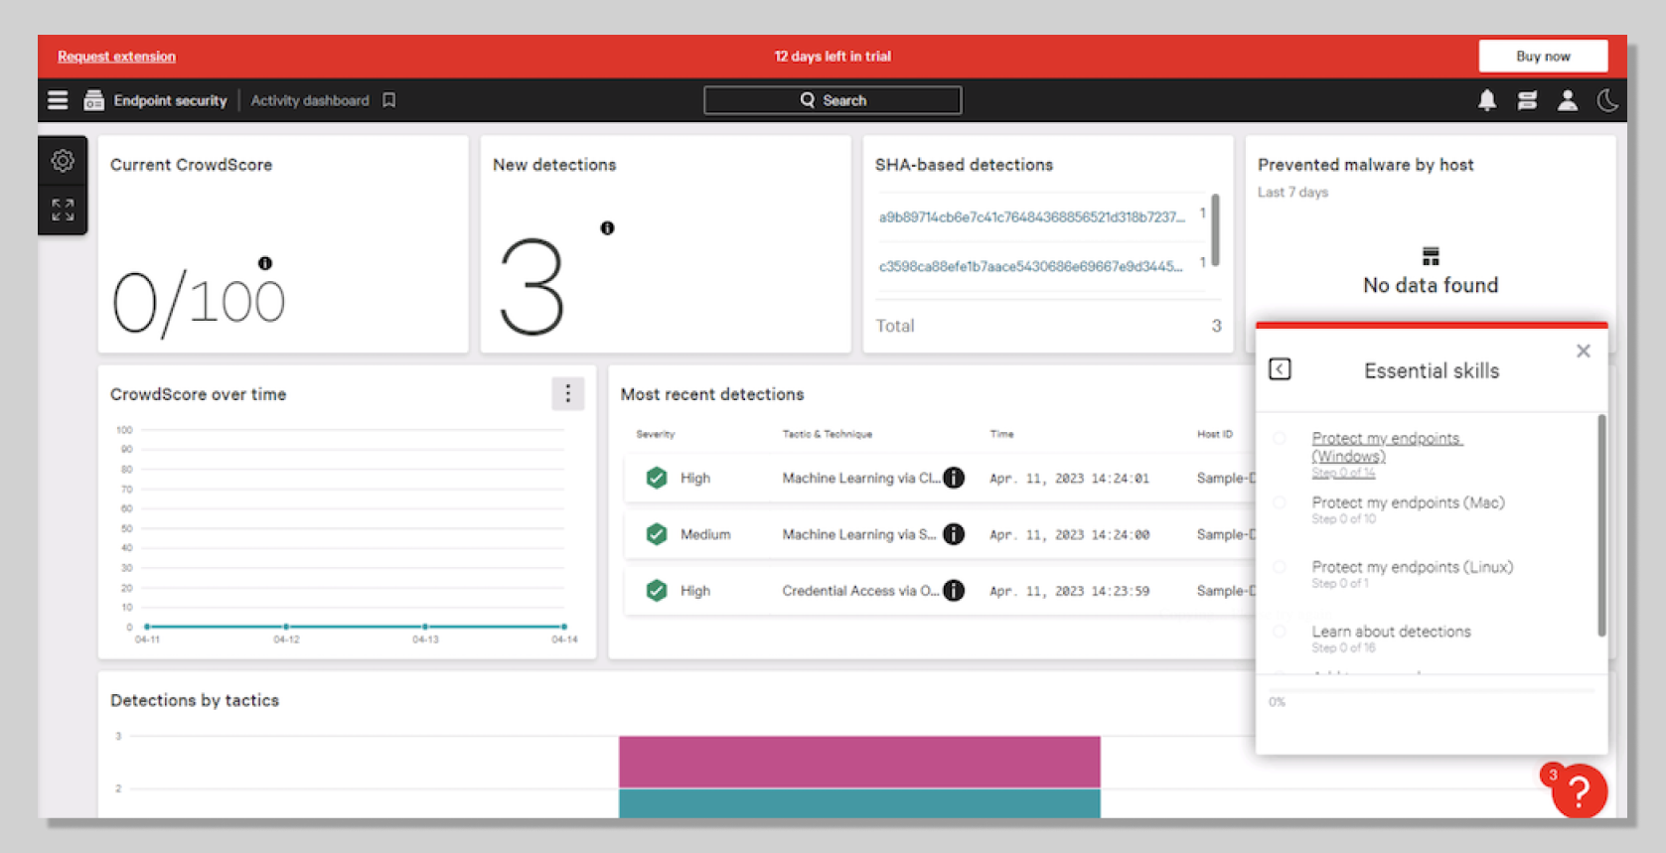Viewport: 1666px width, 853px height.
Task: Open the hamburger navigation menu
Action: (x=58, y=100)
